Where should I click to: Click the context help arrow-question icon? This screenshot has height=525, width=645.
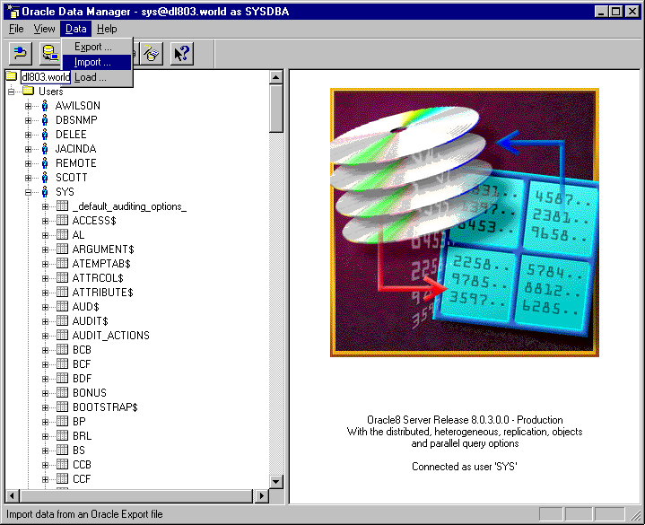(x=182, y=54)
